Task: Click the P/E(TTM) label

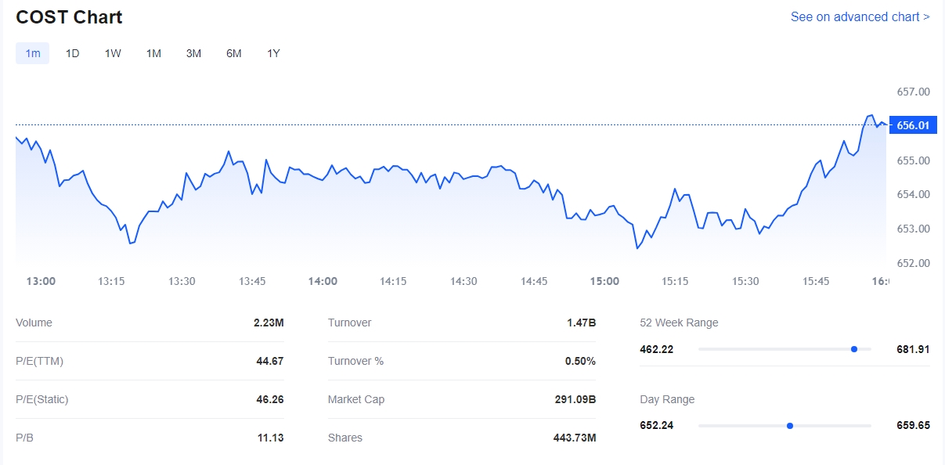Action: coord(39,361)
